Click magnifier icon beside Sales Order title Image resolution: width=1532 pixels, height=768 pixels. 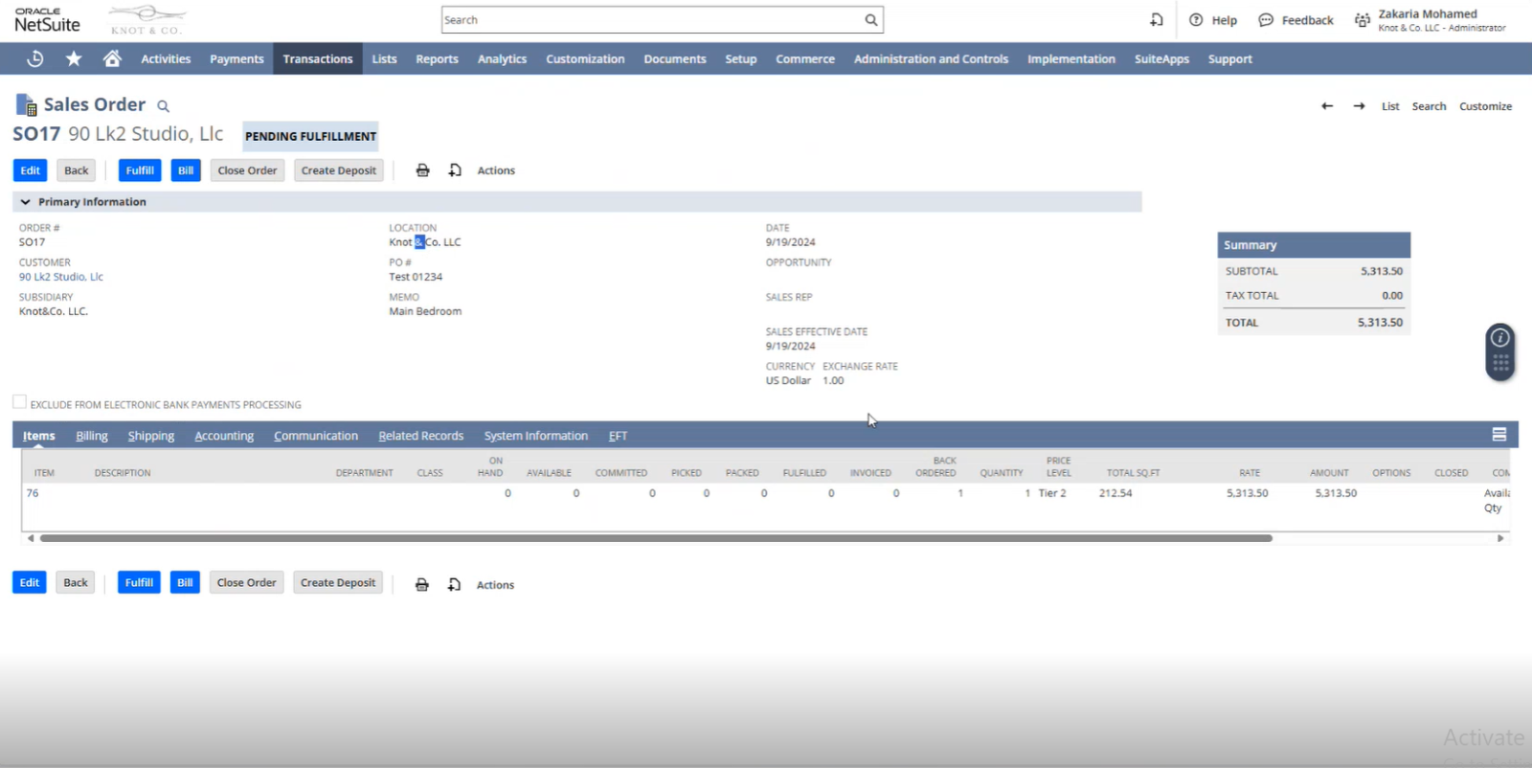pyautogui.click(x=163, y=106)
